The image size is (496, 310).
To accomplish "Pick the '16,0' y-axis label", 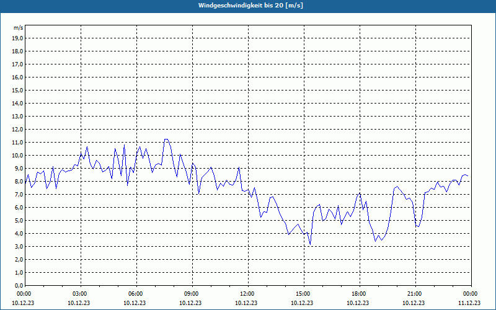I will 17,77.
